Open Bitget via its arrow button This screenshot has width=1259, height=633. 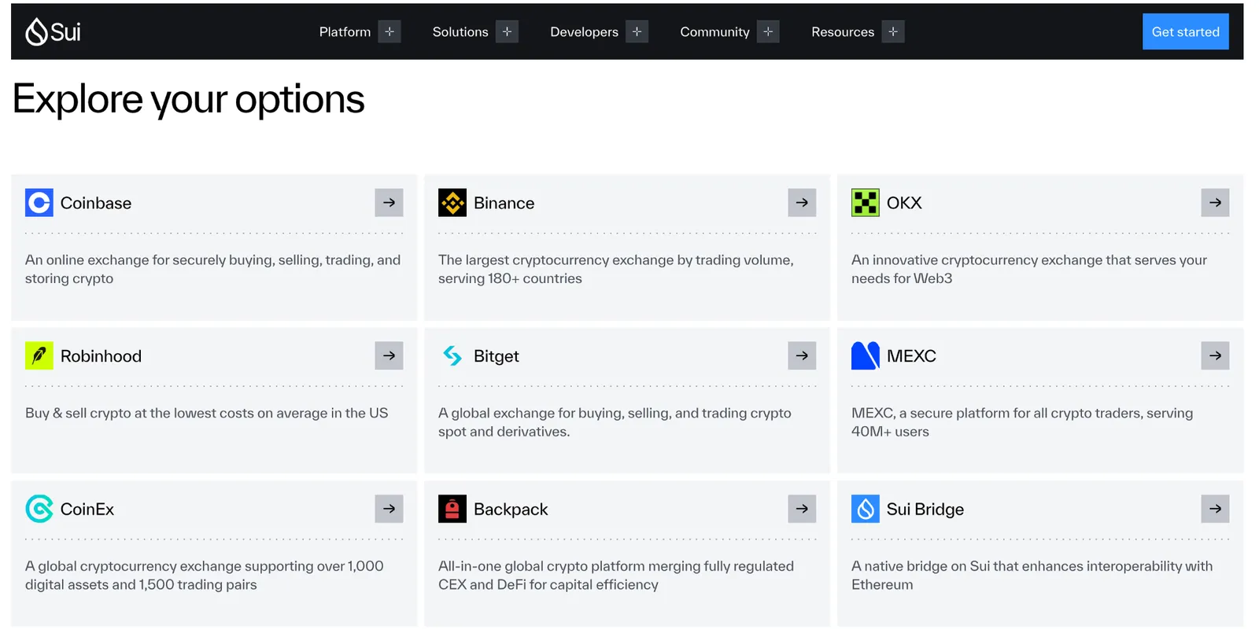[x=802, y=356]
